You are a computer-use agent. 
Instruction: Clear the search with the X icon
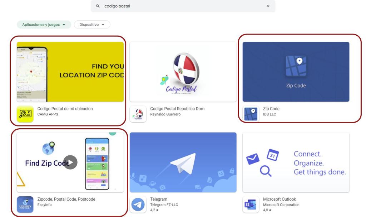[x=268, y=6]
